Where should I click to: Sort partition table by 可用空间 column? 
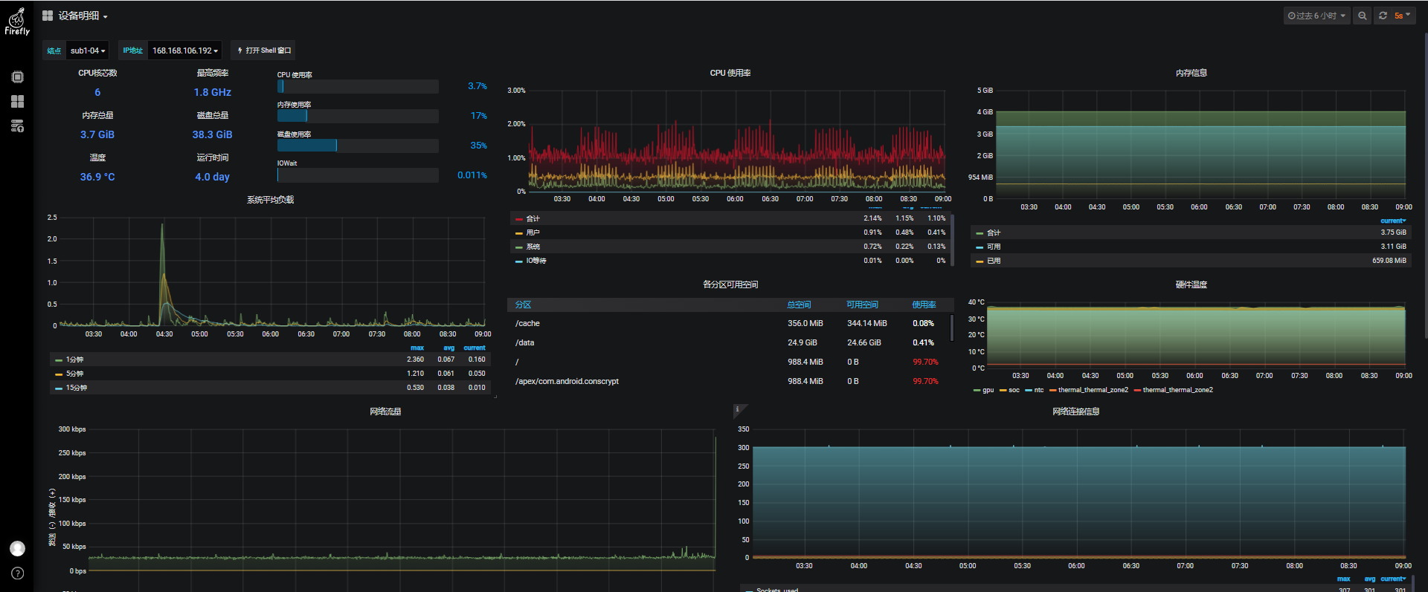click(861, 305)
